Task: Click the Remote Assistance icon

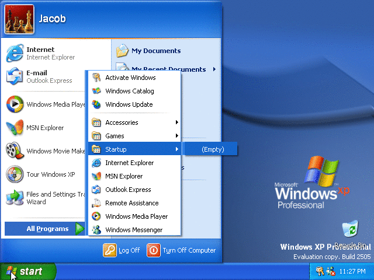Action: pyautogui.click(x=96, y=203)
